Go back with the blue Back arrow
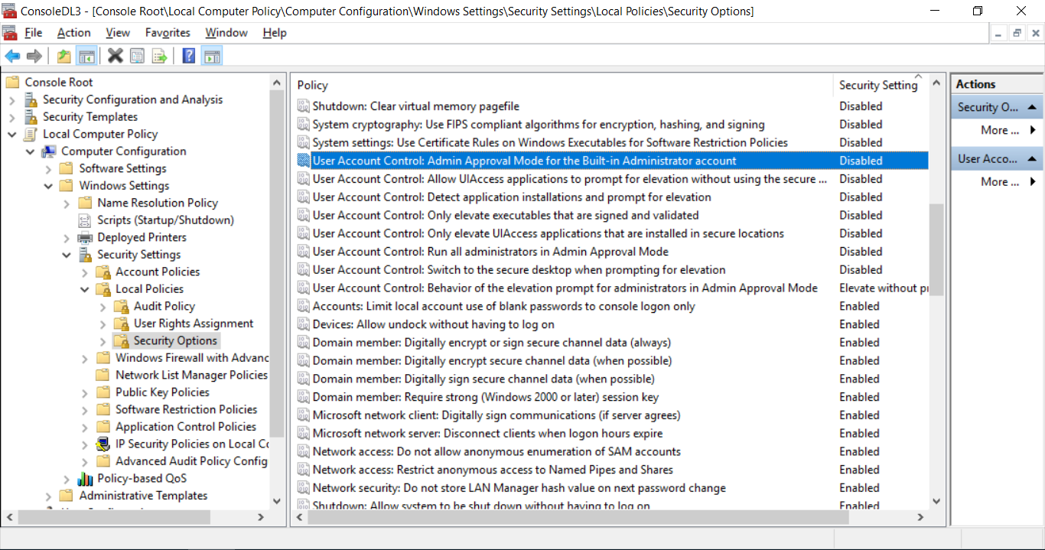Screen dimensions: 1045x550 pyautogui.click(x=12, y=56)
